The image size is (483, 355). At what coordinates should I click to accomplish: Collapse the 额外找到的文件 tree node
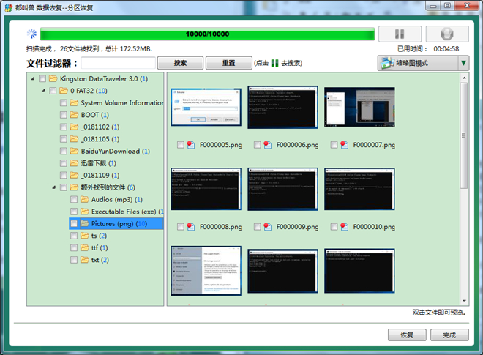coord(54,188)
